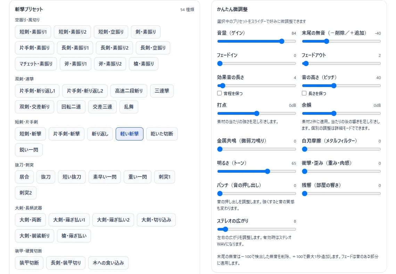Viewport: 396px width, 274px height.
Task: Adjust the ステレオの広がり slider
Action: point(256,229)
